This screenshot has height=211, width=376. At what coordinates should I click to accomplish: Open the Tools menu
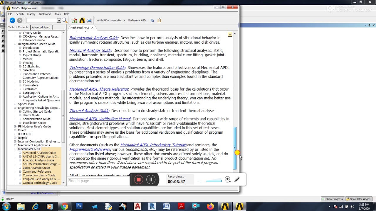pyautogui.click(x=58, y=14)
